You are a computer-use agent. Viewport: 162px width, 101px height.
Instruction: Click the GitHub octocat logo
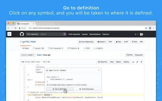click(x=22, y=34)
